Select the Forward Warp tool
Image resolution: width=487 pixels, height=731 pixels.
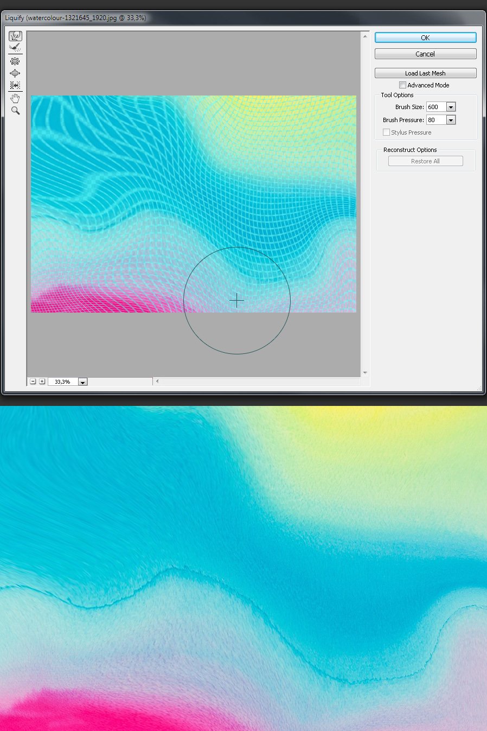click(15, 36)
